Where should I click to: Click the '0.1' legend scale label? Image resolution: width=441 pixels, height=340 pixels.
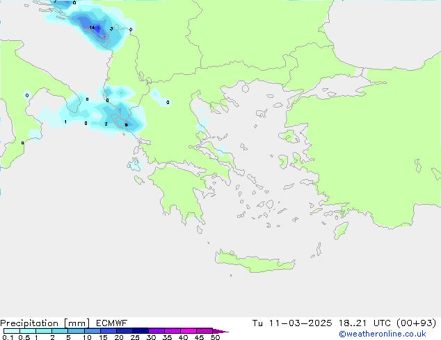tap(8, 337)
